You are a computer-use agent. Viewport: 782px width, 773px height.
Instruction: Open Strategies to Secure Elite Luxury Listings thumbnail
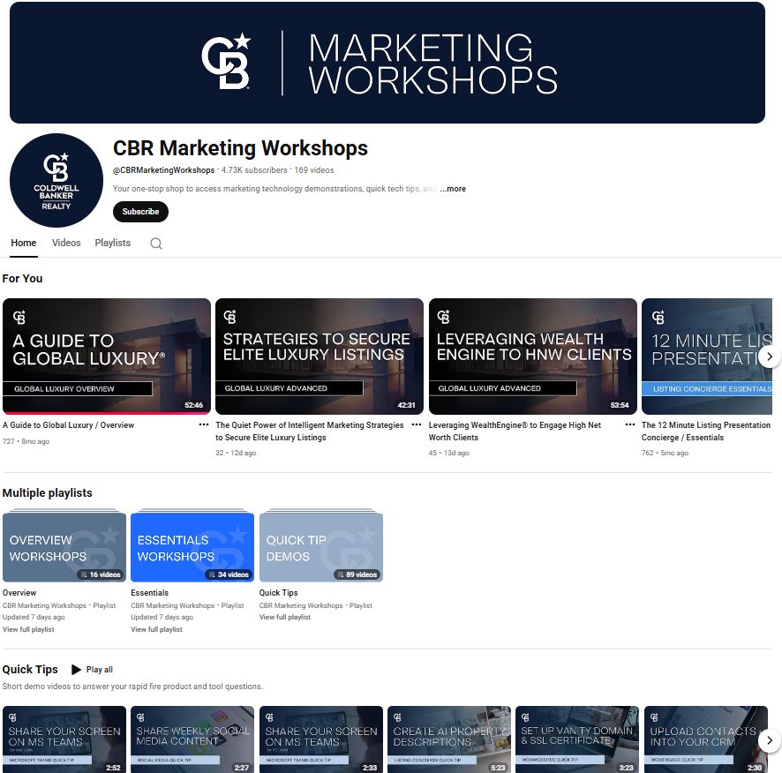(x=320, y=356)
